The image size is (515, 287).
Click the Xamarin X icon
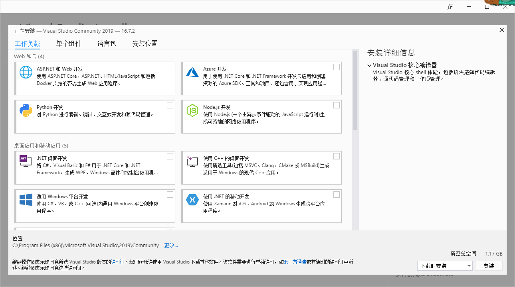(192, 200)
